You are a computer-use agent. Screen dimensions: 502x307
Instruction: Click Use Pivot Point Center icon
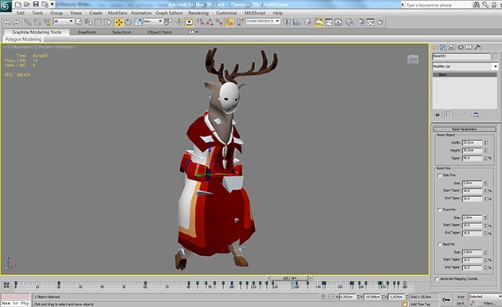[x=168, y=22]
